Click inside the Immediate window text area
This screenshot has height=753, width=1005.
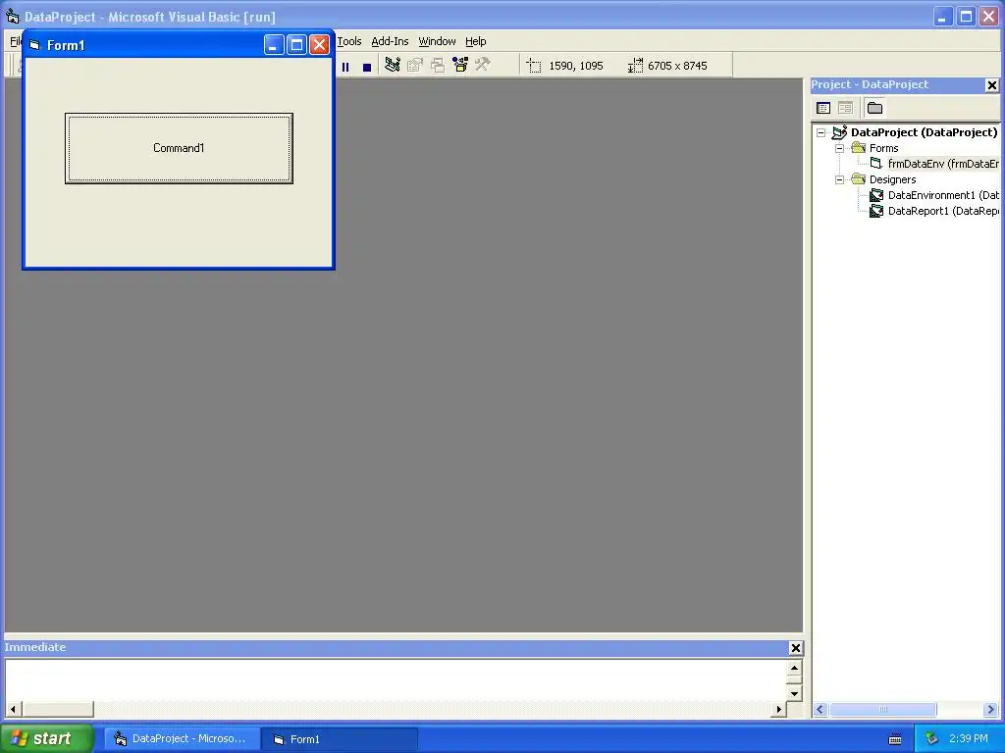coord(397,680)
